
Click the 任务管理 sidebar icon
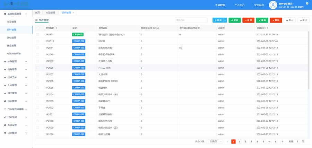point(5,69)
